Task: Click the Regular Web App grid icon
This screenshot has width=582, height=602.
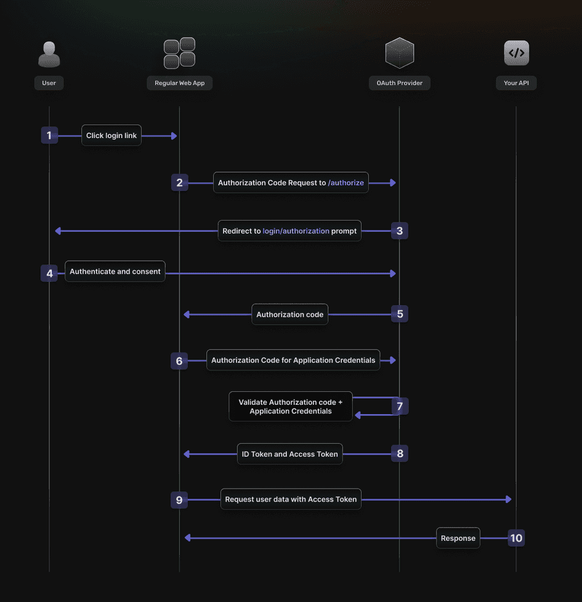Action: [179, 53]
